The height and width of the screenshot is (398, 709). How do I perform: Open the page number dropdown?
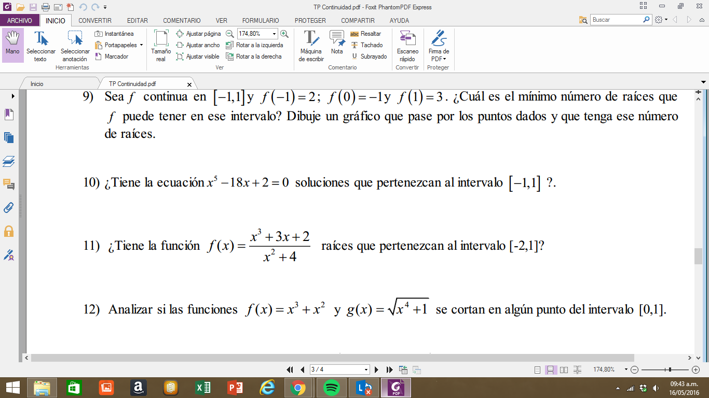pos(366,369)
